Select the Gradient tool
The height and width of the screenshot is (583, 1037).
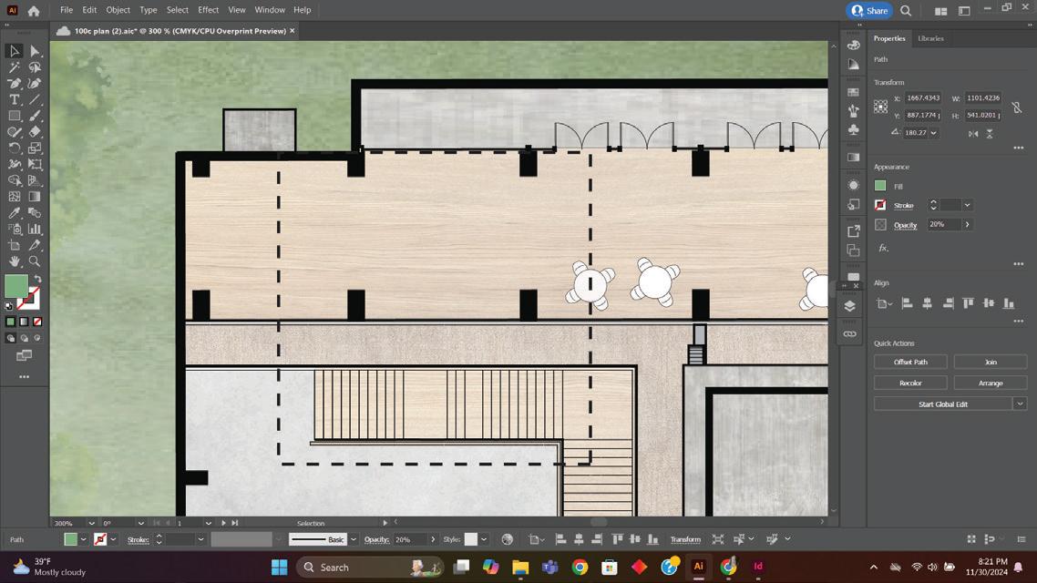tap(35, 197)
